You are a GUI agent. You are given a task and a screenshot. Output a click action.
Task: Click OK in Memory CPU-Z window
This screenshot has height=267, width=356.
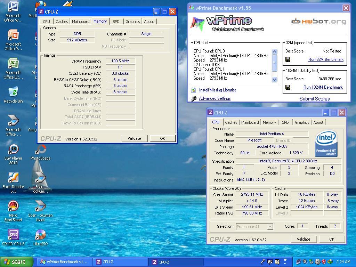[163, 138]
